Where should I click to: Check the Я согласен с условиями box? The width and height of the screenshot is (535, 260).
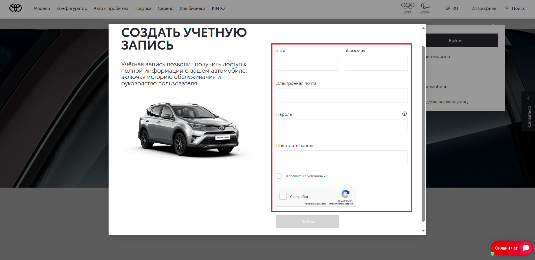[279, 176]
